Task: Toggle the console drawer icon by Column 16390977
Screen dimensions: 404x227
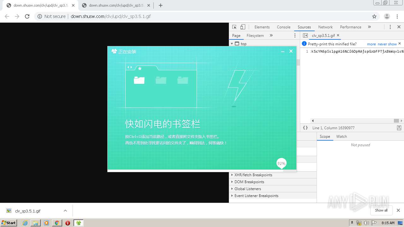Action: [x=399, y=128]
